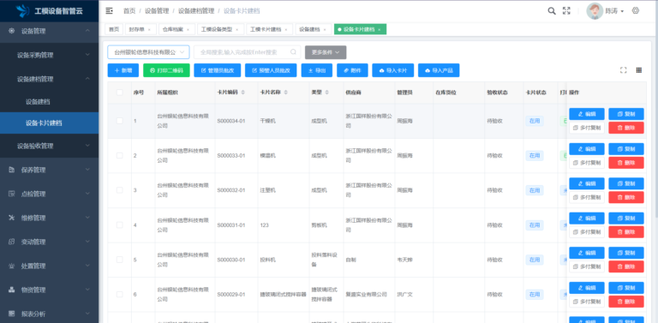Expand 设备验收管理 submenu
Viewport: 658px width, 323px height.
click(x=49, y=146)
